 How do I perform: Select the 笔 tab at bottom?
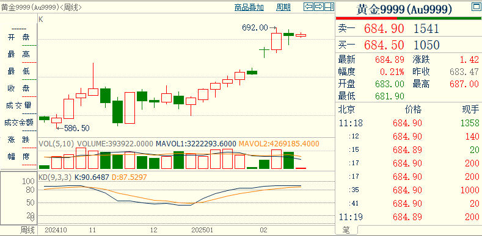(x=346, y=230)
